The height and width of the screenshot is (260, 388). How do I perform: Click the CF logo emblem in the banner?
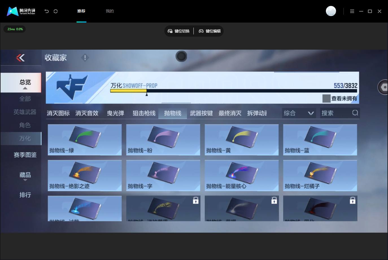pyautogui.click(x=72, y=87)
